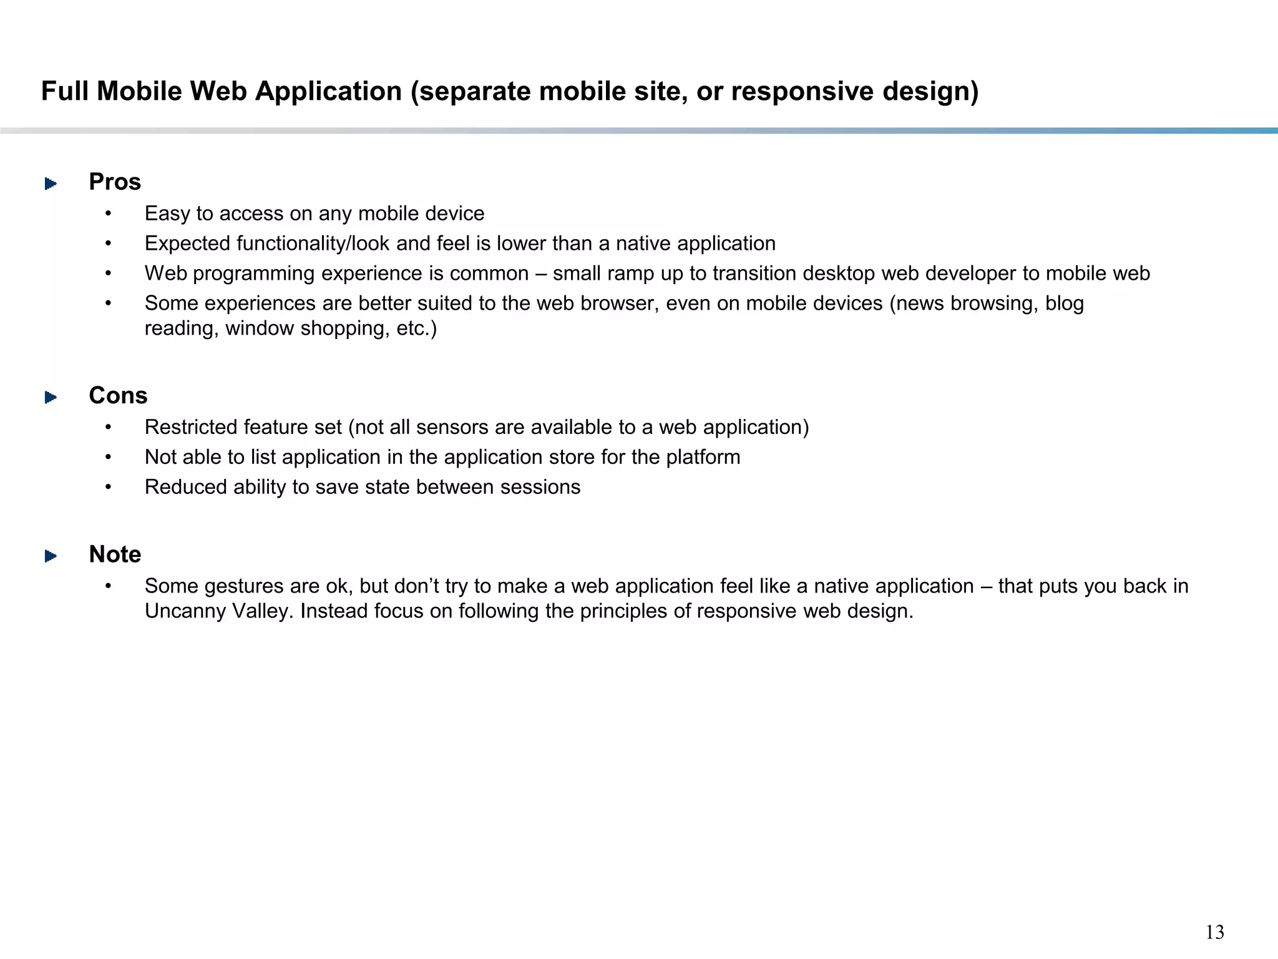Click the arrow bullet beside Pros

pos(51,184)
